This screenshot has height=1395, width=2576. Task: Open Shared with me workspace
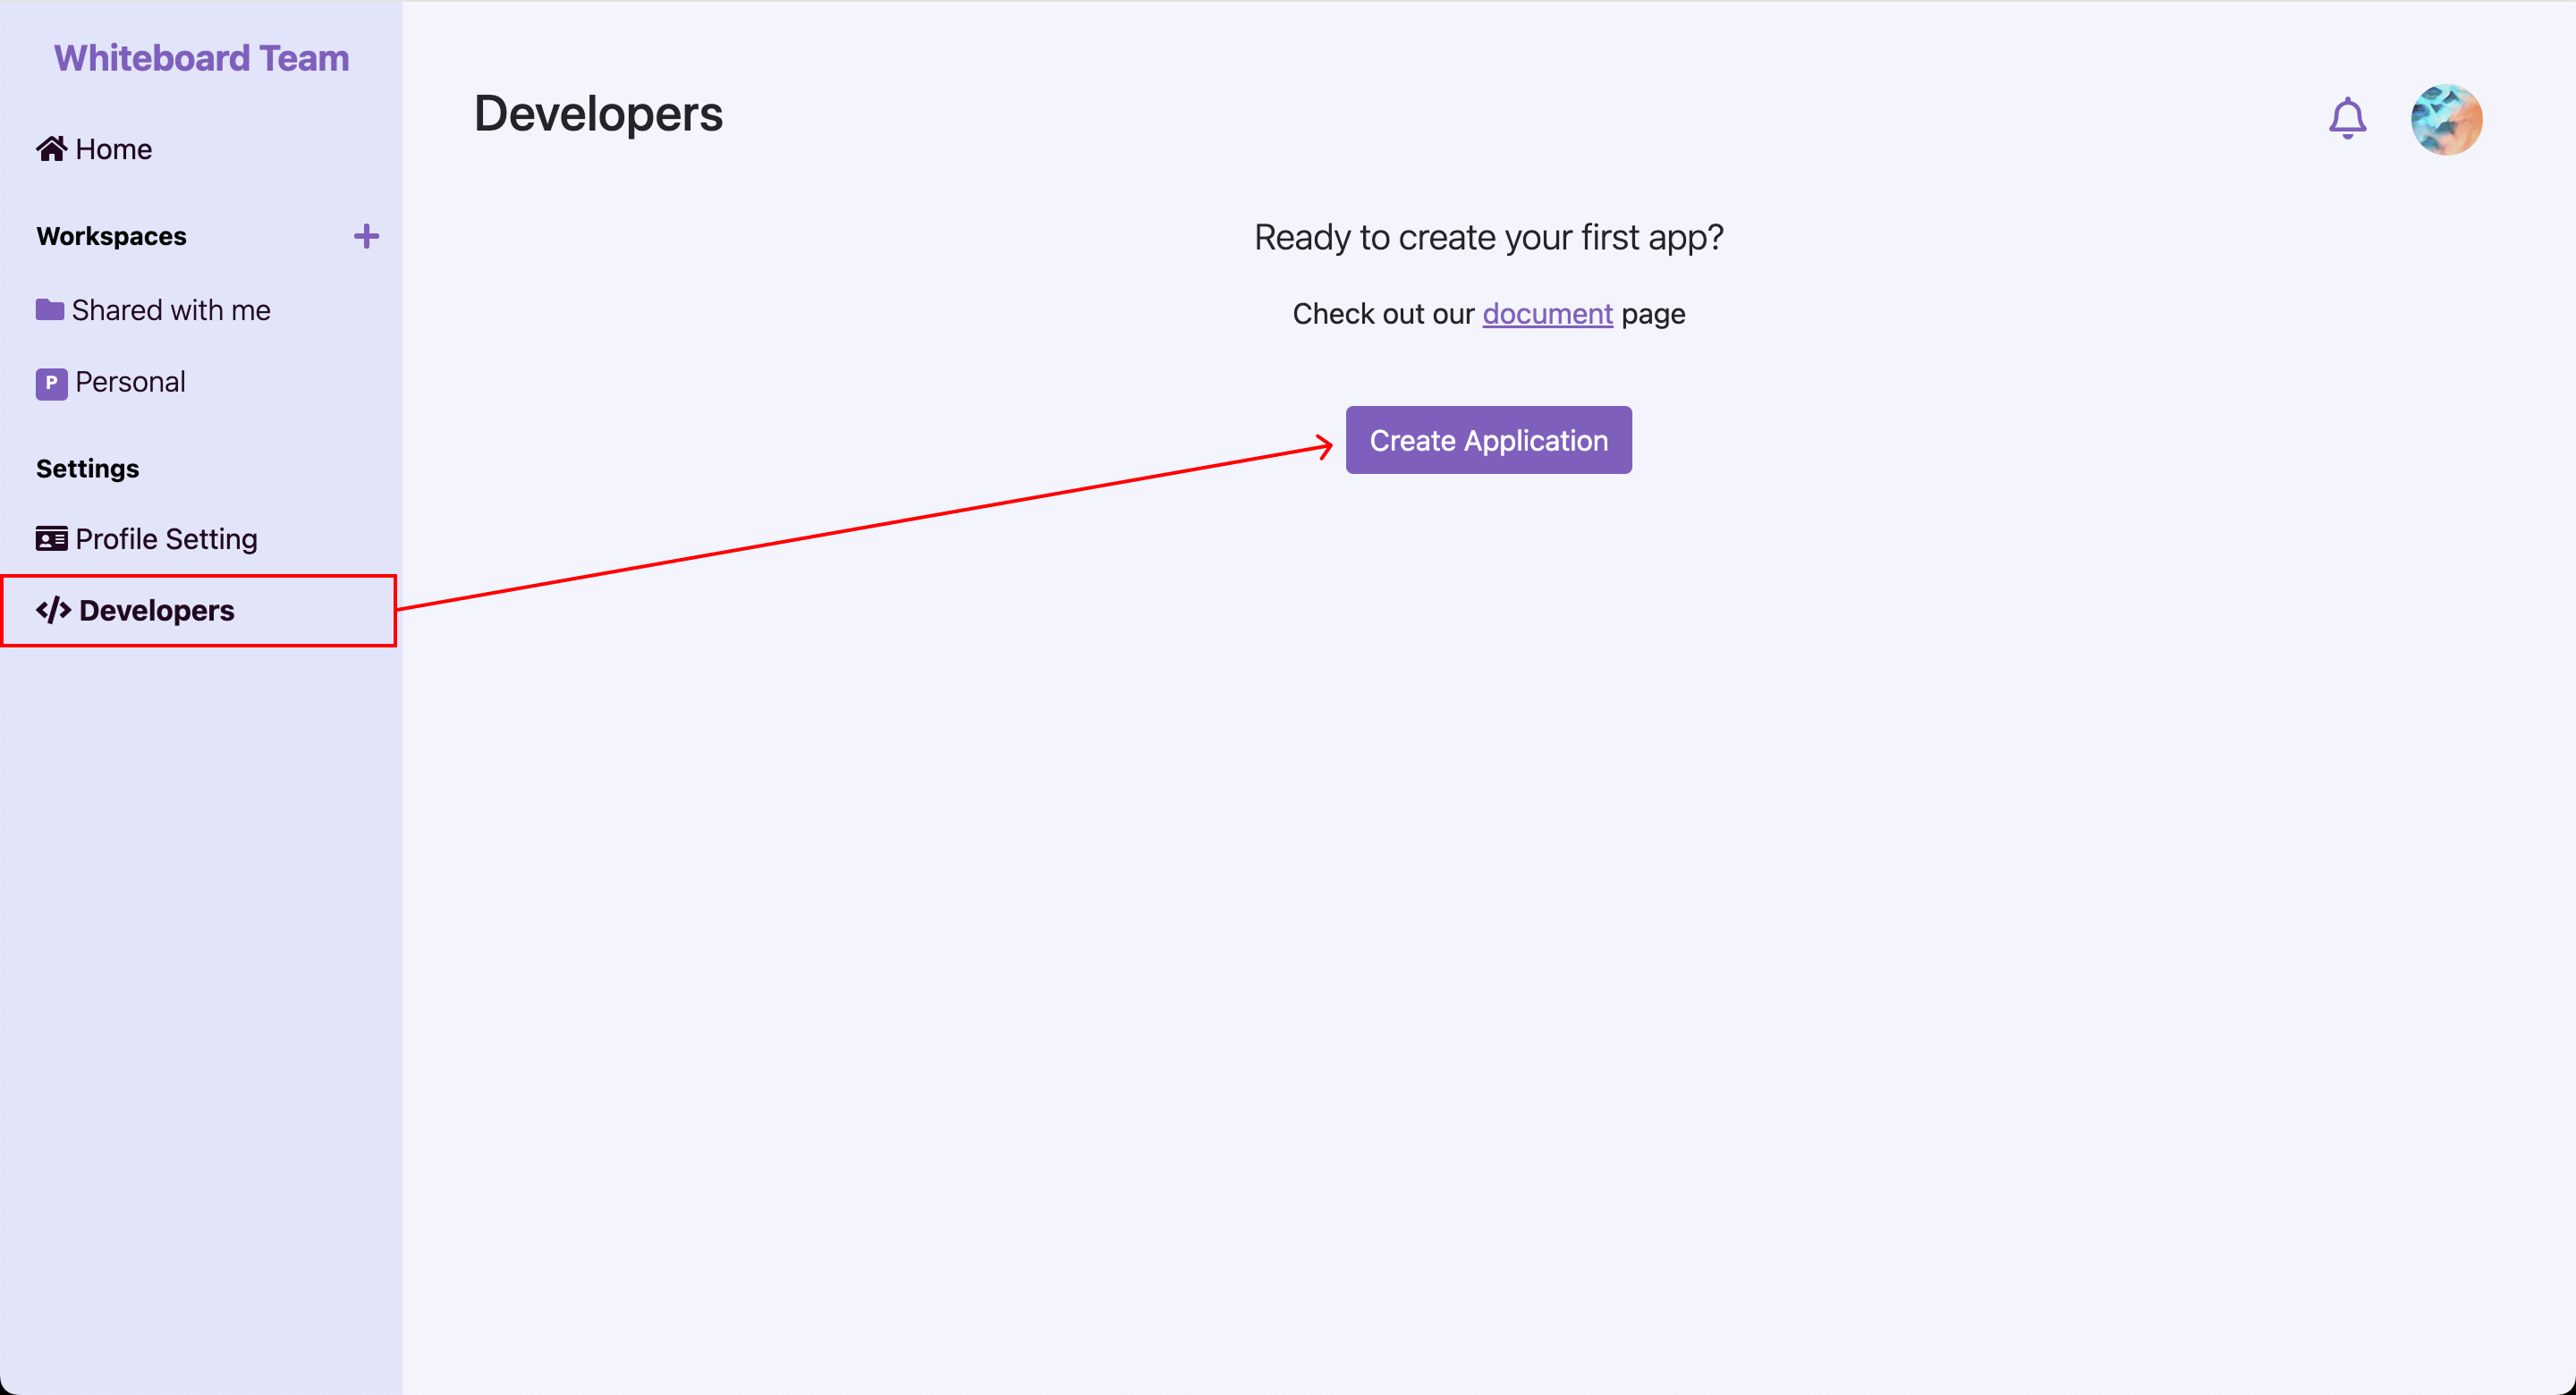point(171,310)
